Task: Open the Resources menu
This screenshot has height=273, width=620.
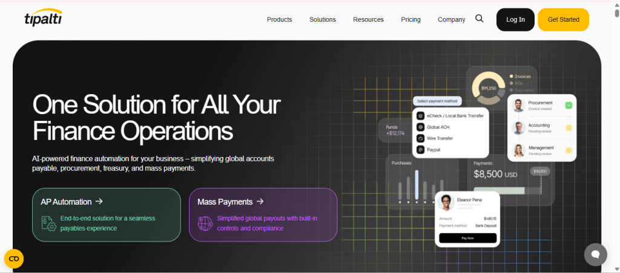Action: (x=368, y=19)
